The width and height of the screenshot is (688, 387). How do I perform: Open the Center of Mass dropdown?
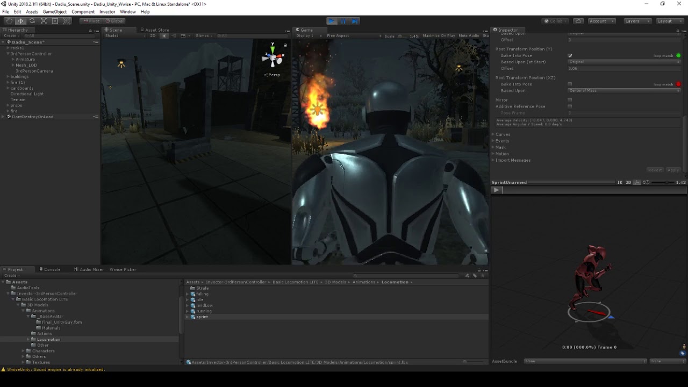(624, 91)
